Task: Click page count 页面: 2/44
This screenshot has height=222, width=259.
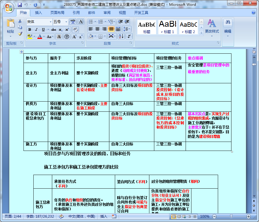Action: coord(13,216)
